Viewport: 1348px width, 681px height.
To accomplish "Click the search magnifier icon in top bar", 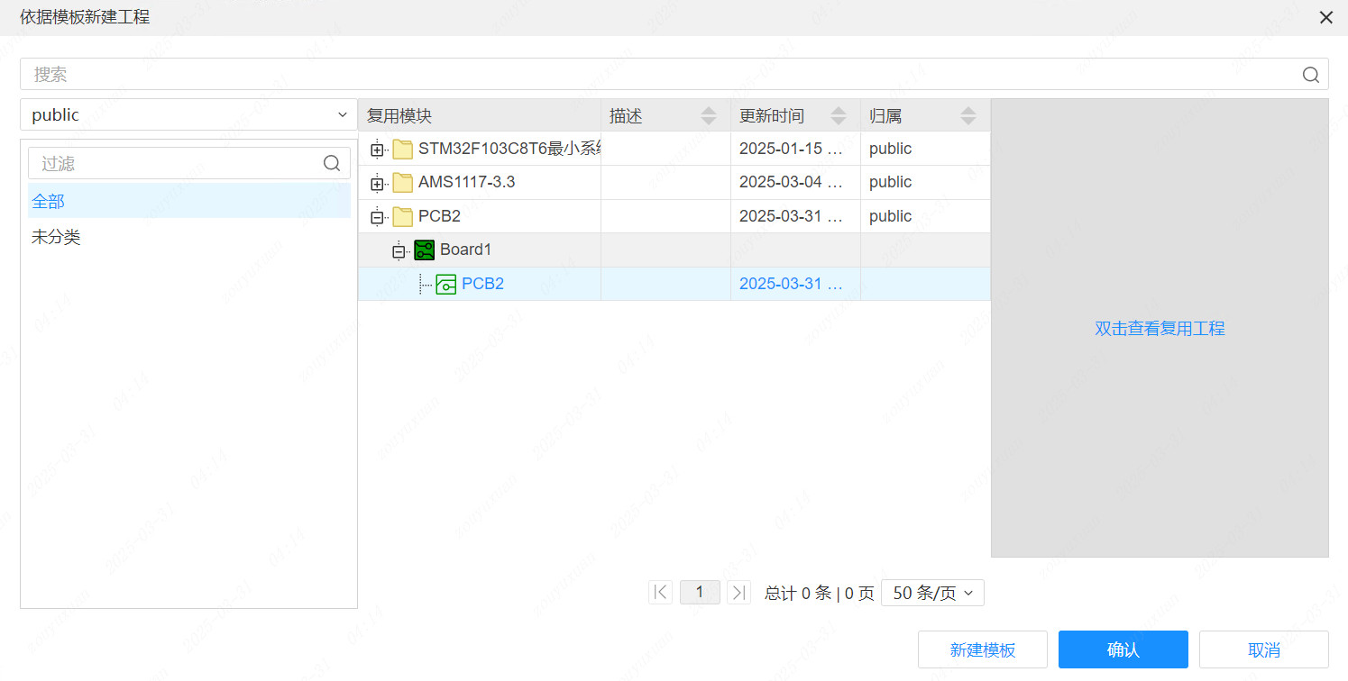I will pyautogui.click(x=1310, y=75).
